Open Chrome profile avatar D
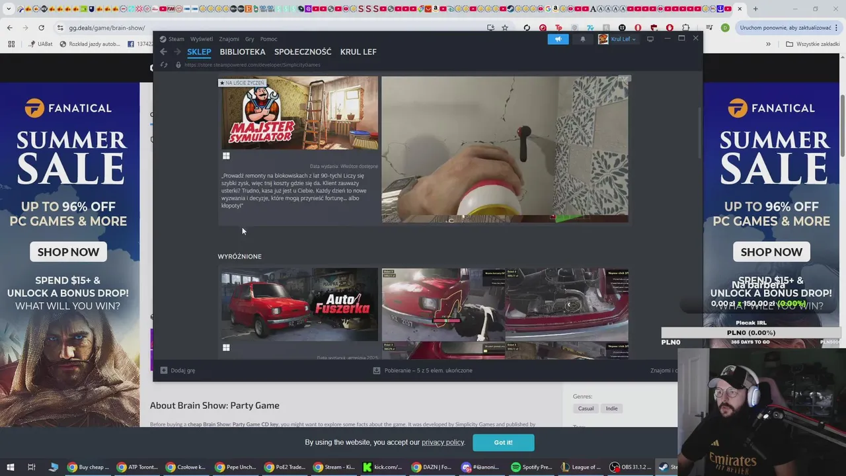 [x=725, y=28]
